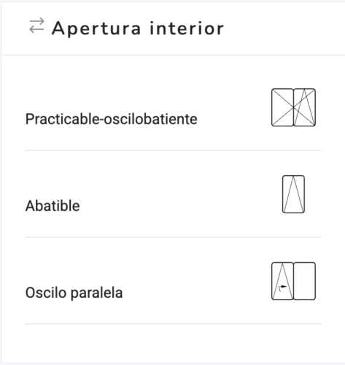Open the Apertura interior header title
This screenshot has height=365, width=345.
point(138,28)
